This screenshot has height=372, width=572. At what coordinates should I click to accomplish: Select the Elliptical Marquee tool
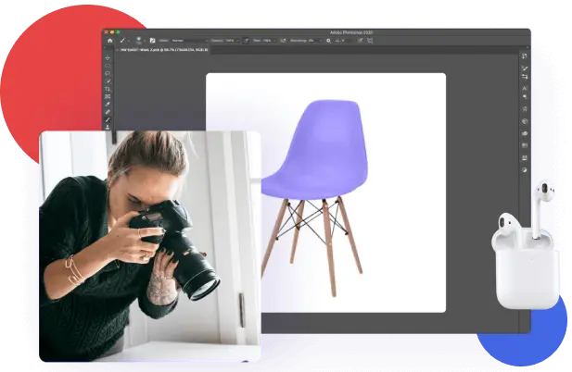pyautogui.click(x=108, y=68)
